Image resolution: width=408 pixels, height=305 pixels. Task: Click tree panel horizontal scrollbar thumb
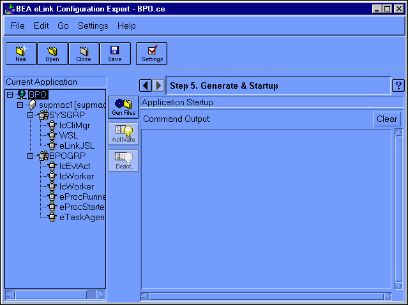pos(51,295)
